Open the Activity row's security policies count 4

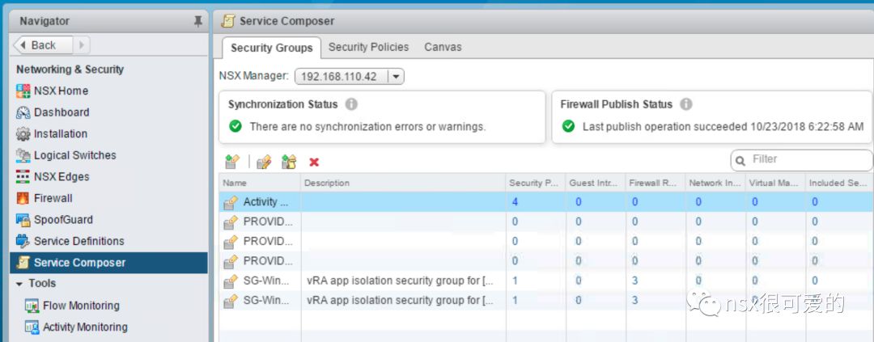click(515, 202)
